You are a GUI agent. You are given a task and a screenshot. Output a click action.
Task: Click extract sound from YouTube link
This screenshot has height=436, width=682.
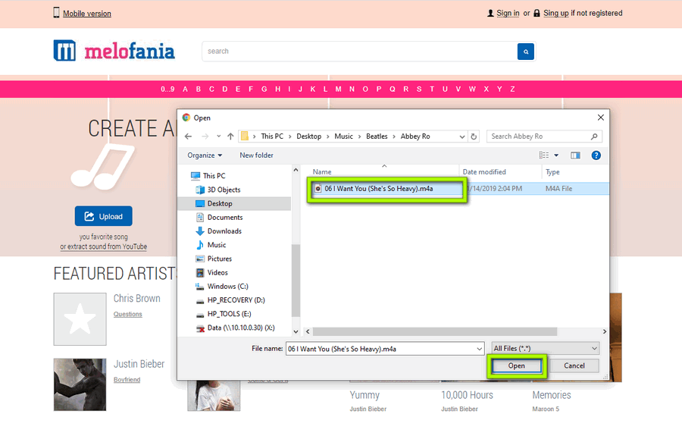pyautogui.click(x=104, y=246)
